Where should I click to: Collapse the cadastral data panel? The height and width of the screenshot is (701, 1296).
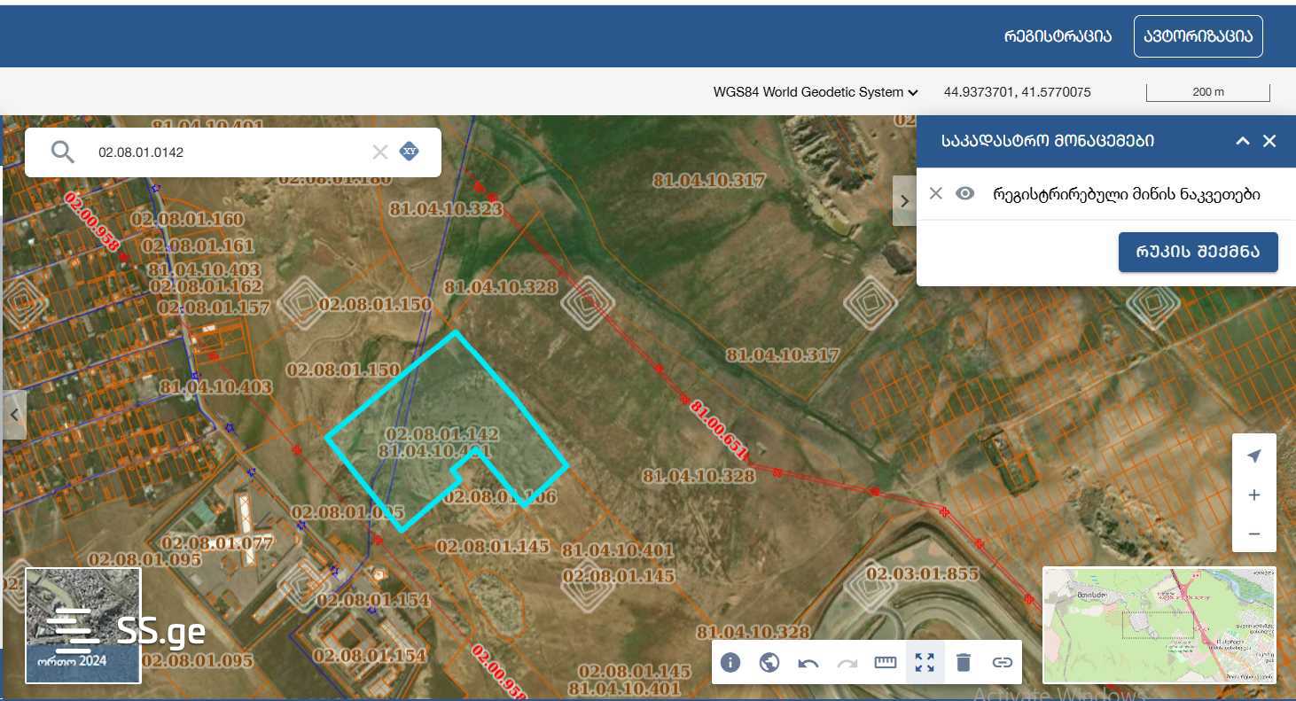click(x=1243, y=141)
